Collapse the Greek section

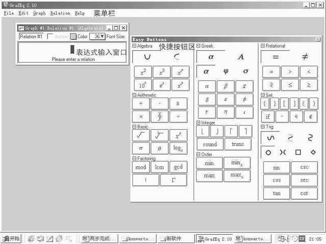198,46
